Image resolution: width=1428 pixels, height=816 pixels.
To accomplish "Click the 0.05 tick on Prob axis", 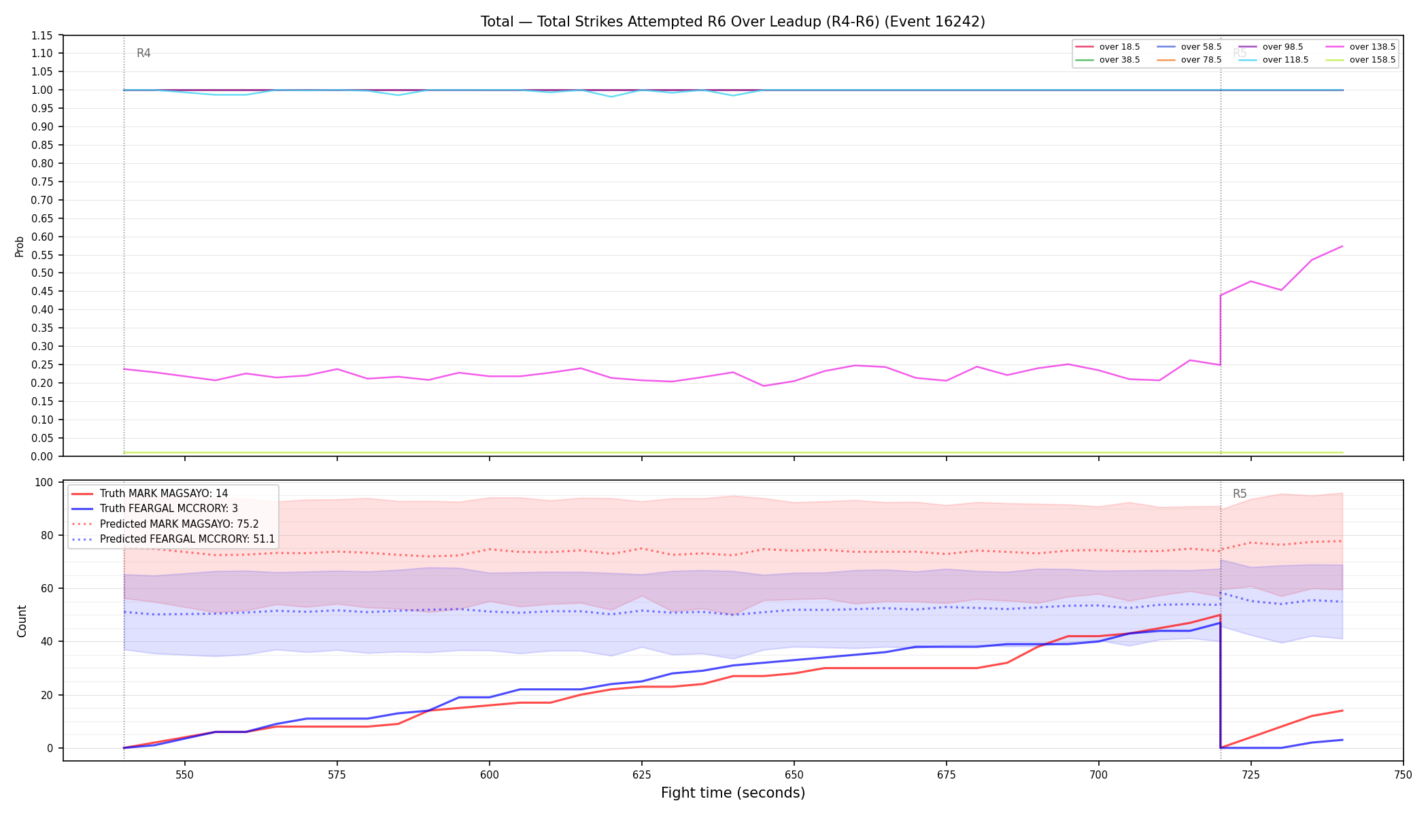I will click(42, 438).
